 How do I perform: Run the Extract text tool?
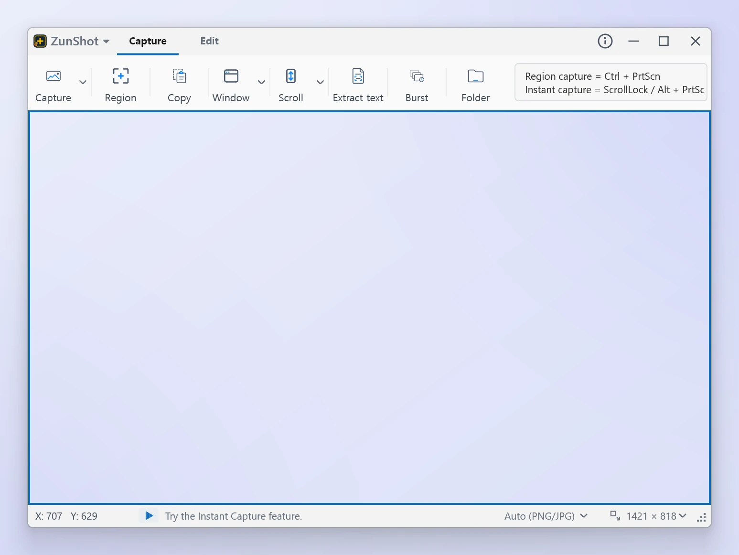tap(358, 85)
